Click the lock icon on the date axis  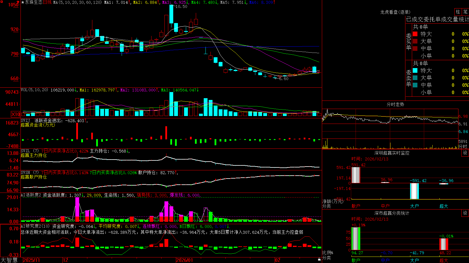coord(320,259)
